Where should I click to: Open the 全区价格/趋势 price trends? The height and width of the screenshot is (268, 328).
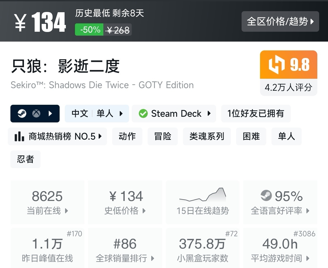pyautogui.click(x=280, y=22)
